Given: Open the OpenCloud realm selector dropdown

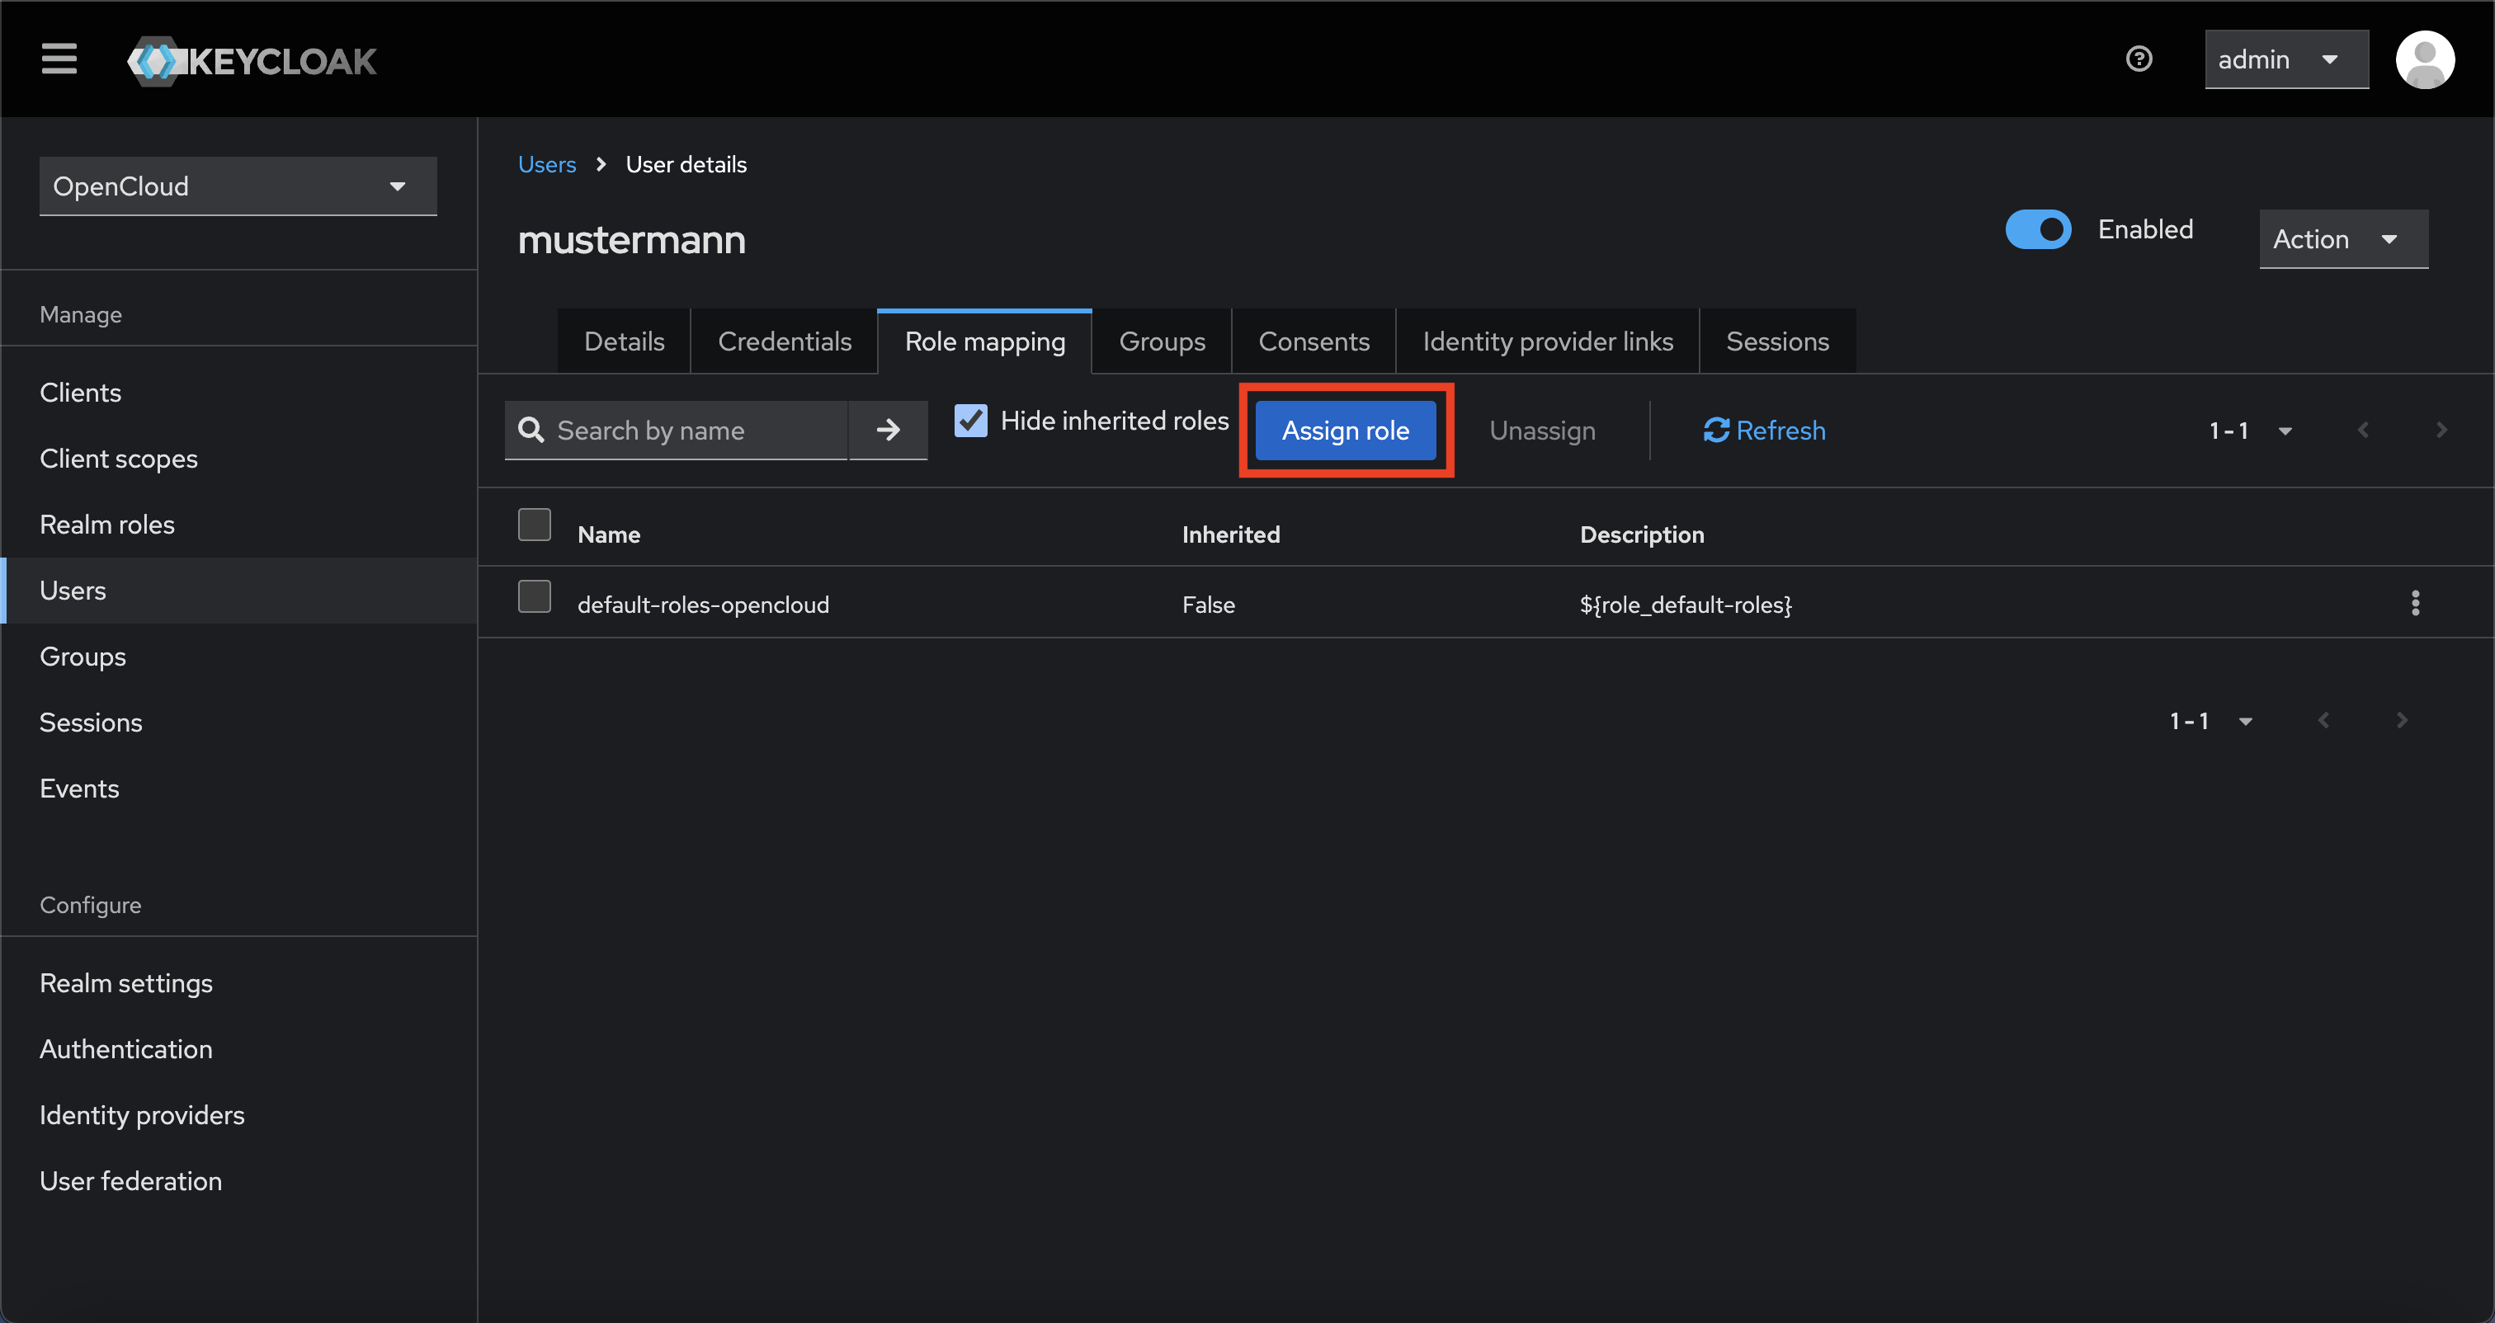Looking at the screenshot, I should pyautogui.click(x=238, y=186).
